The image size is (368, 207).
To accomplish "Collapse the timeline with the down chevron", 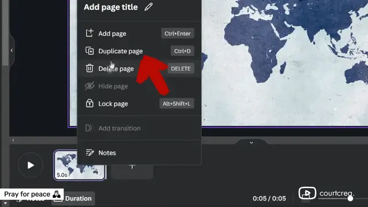I will point(251,143).
